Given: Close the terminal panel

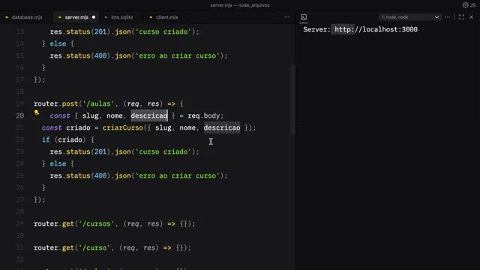Looking at the screenshot, I should 472,17.
